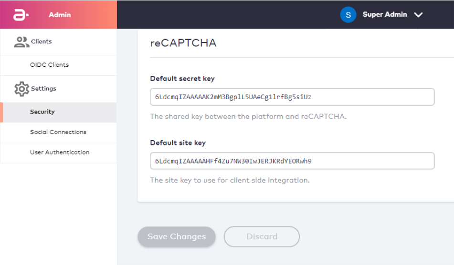Click the Clients section label
The height and width of the screenshot is (265, 454).
click(42, 41)
